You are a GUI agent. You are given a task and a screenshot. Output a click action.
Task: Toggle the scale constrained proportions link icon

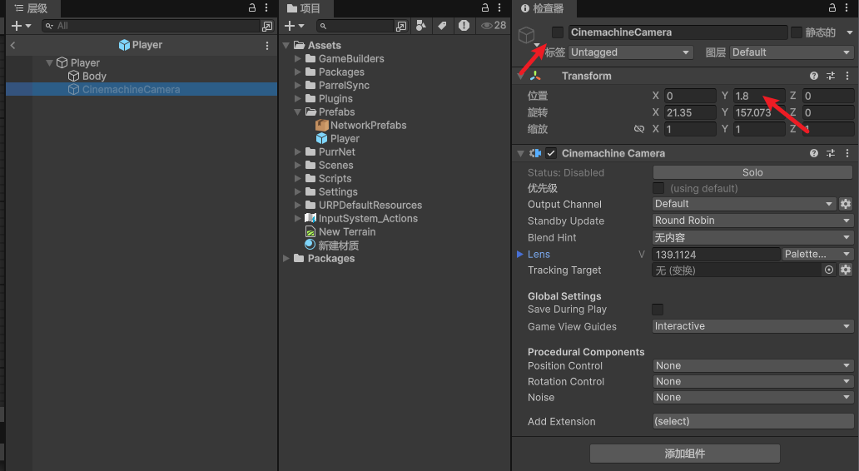pos(638,129)
